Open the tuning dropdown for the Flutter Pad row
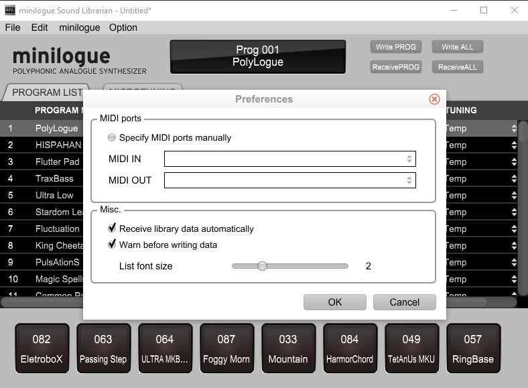Image resolution: width=528 pixels, height=388 pixels. click(514, 162)
